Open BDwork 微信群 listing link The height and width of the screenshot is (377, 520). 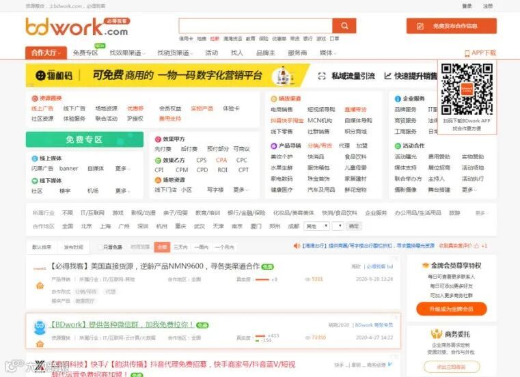(122, 324)
